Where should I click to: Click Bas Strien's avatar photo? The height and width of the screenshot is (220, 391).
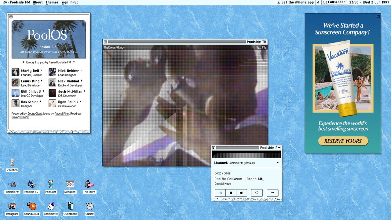16,103
